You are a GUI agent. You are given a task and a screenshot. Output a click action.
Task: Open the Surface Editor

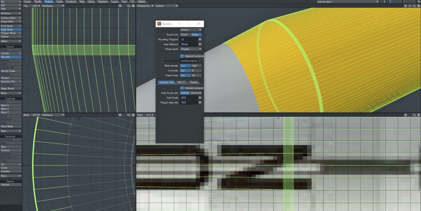(x=11, y=18)
